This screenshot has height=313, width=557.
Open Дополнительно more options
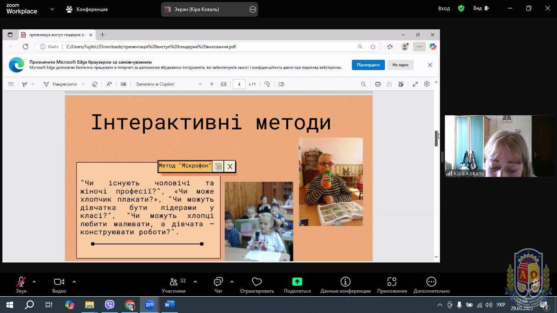[431, 285]
